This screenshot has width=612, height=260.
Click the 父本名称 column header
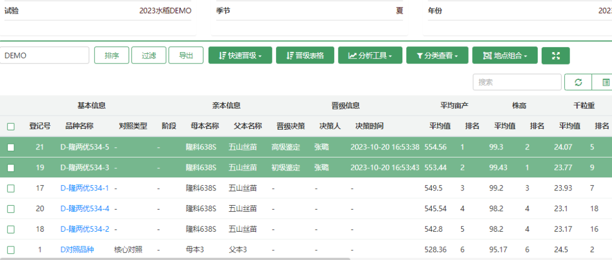pos(248,126)
